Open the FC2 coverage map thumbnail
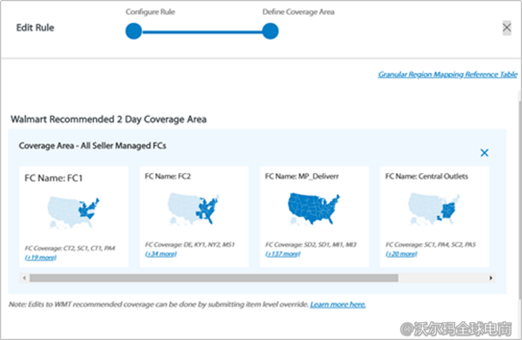 (194, 209)
